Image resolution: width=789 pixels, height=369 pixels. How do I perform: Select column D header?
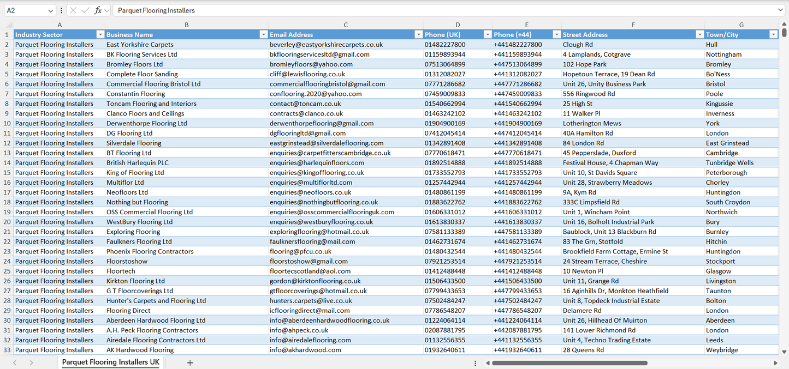458,25
